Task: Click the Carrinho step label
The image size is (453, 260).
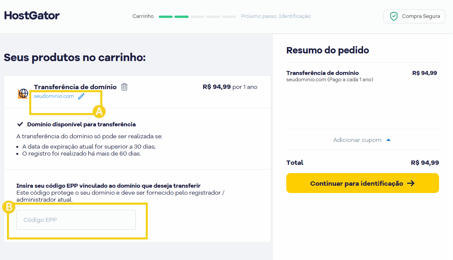Action: (x=143, y=16)
